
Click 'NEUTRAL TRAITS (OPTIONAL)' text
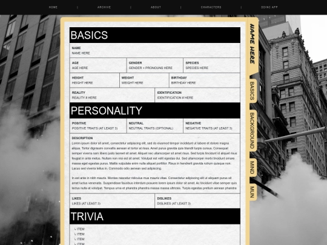click(151, 128)
